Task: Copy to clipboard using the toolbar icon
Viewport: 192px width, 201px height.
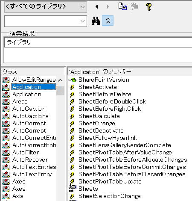Action: pyautogui.click(x=122, y=6)
